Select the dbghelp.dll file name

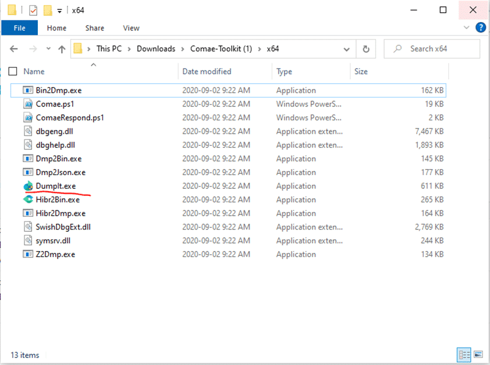coord(55,145)
